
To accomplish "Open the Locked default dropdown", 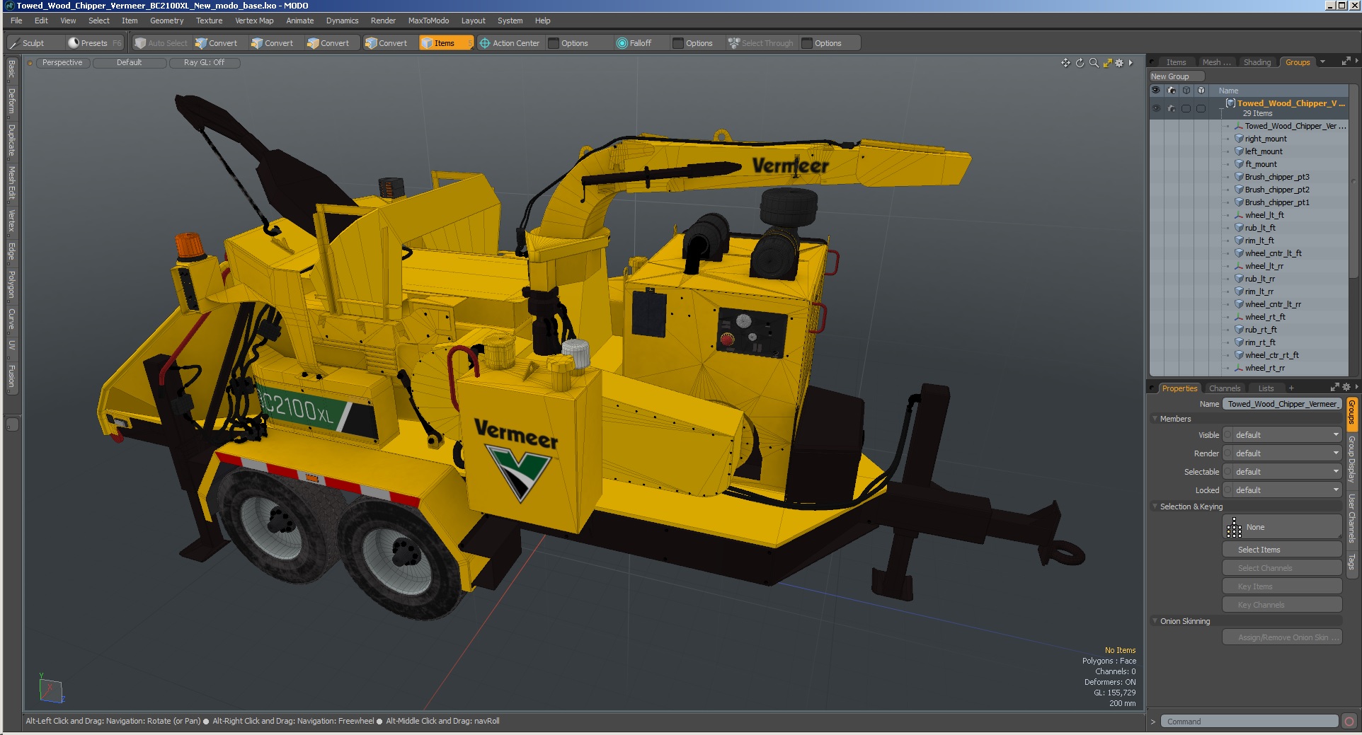I will point(1288,490).
